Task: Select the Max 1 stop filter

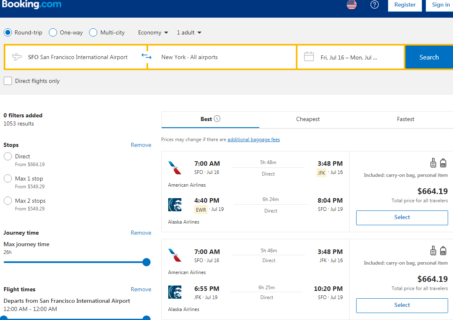Action: [7, 178]
